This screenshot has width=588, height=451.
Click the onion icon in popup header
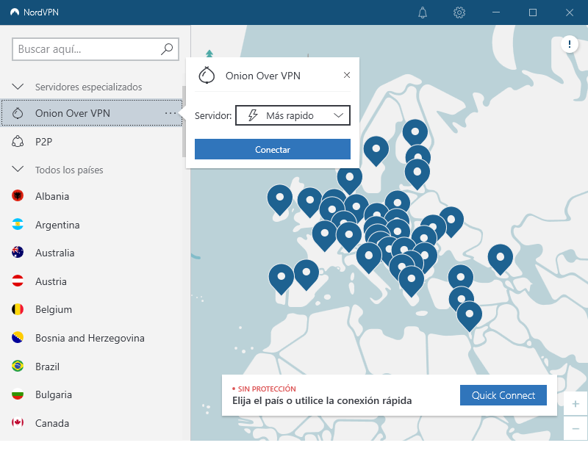pyautogui.click(x=207, y=75)
